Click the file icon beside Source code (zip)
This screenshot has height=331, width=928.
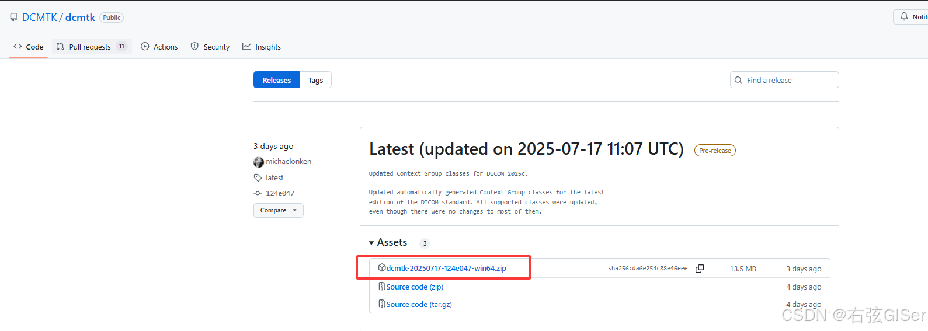[382, 286]
